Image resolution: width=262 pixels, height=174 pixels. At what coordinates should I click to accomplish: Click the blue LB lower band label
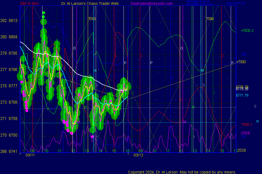click(243, 137)
